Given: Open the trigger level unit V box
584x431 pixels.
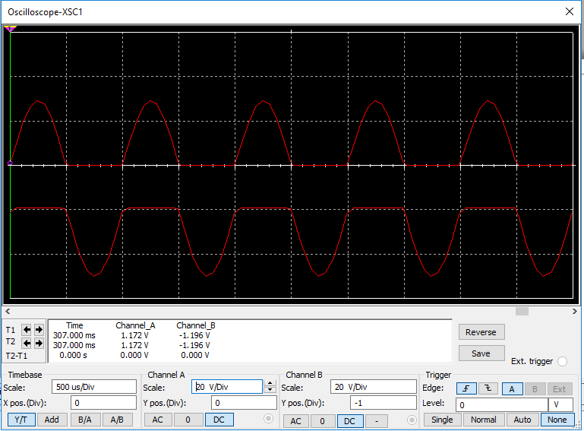Looking at the screenshot, I should (x=560, y=404).
